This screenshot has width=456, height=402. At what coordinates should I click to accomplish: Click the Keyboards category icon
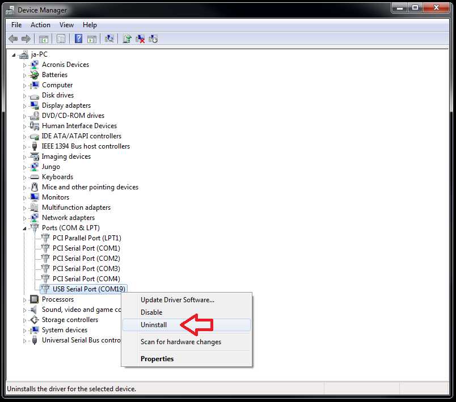35,177
